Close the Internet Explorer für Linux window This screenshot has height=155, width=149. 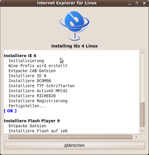(144, 3)
